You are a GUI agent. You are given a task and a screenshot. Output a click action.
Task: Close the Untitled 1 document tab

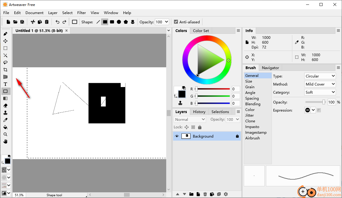coord(66,31)
